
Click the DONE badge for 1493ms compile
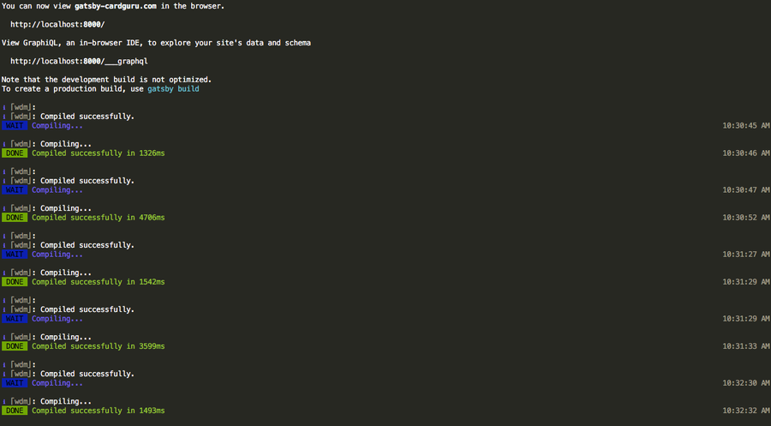(x=15, y=410)
